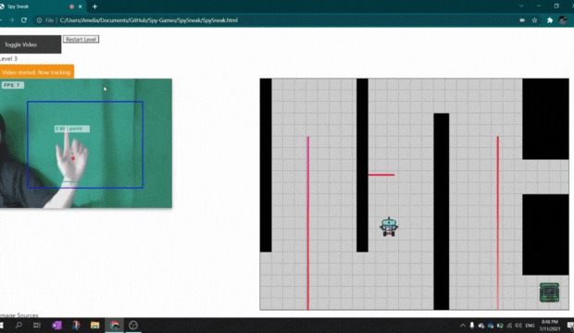574x333 pixels.
Task: Click the microphone tray icon
Action: pyautogui.click(x=472, y=326)
